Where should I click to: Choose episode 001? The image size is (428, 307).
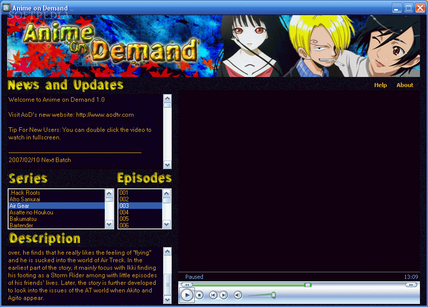click(x=140, y=193)
